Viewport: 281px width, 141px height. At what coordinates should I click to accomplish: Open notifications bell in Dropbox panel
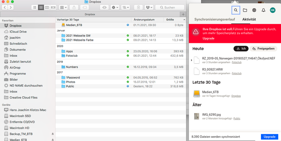pos(263,10)
